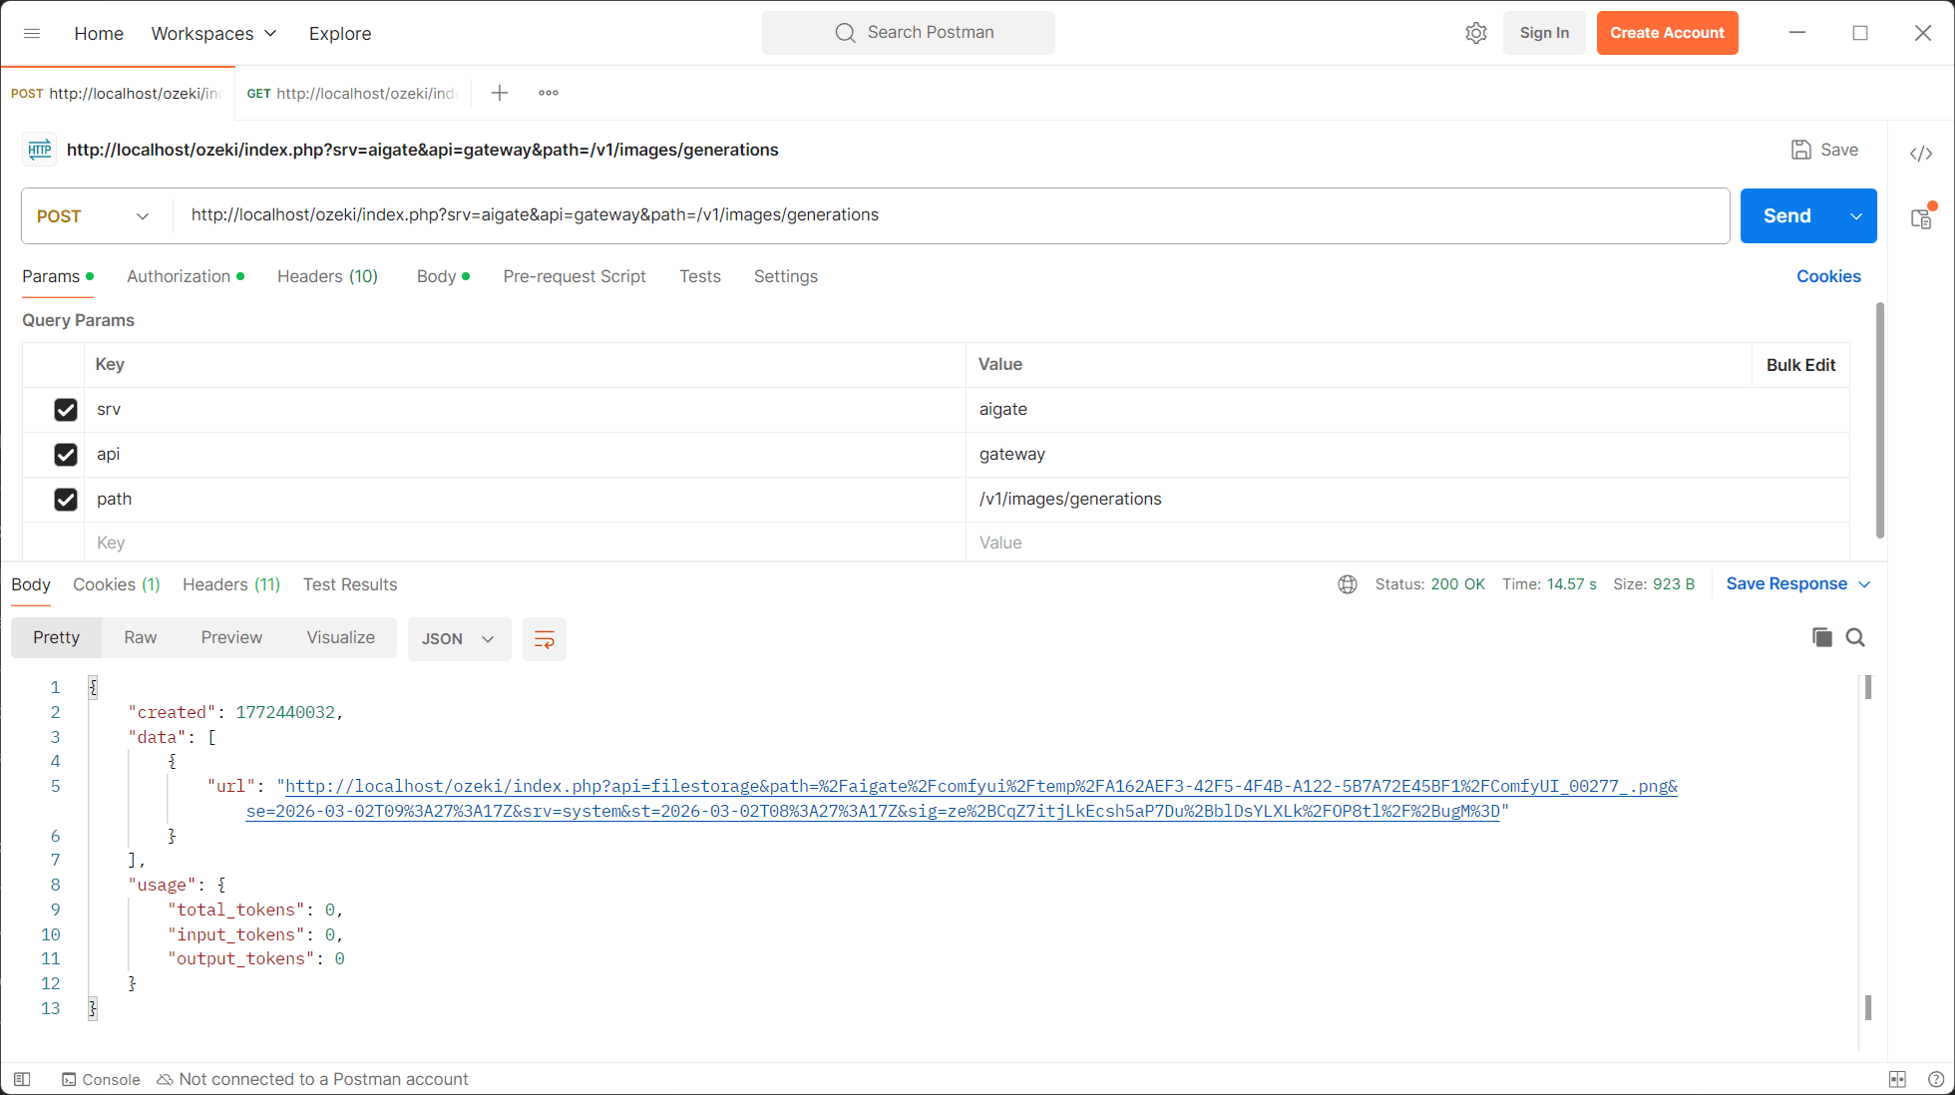
Task: Uncheck the api query param checkbox
Action: 66,455
